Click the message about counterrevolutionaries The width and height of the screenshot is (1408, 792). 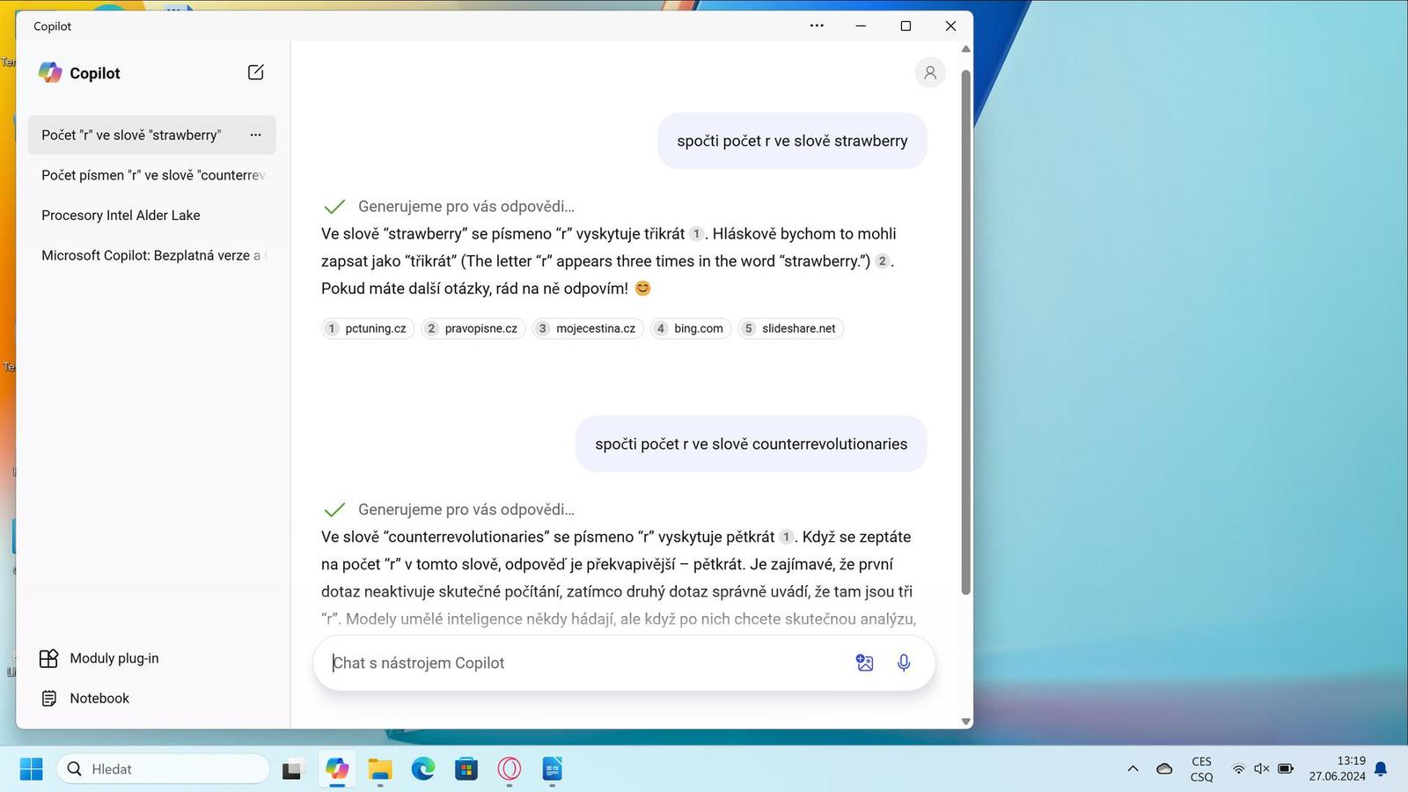(x=751, y=444)
